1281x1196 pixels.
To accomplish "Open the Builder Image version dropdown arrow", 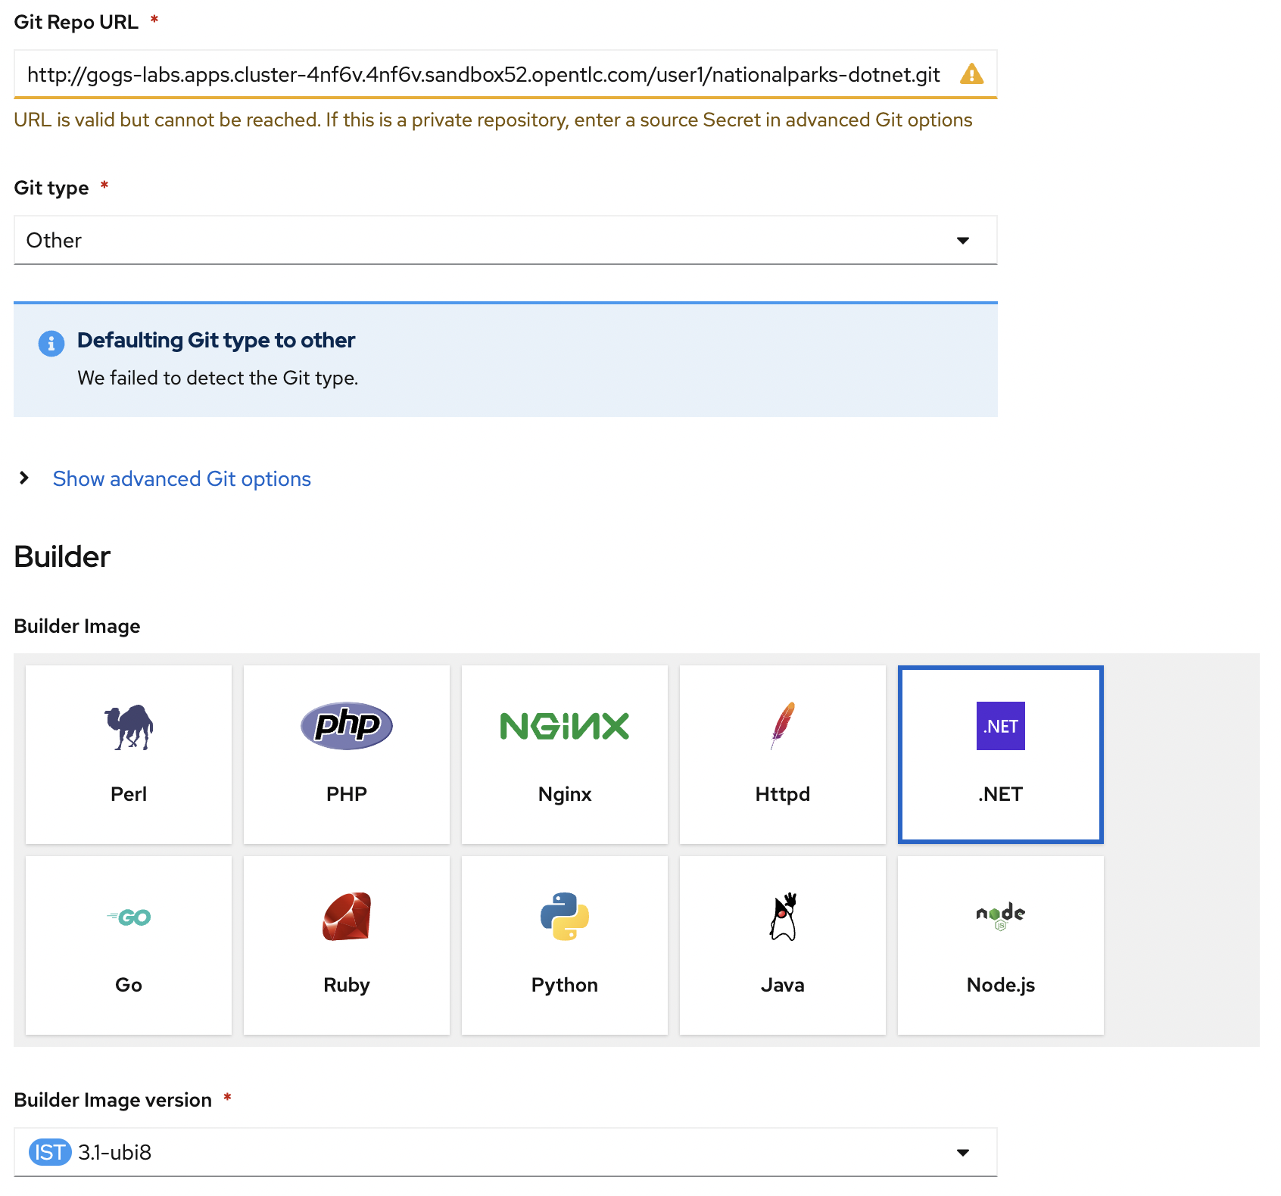I will click(x=963, y=1152).
